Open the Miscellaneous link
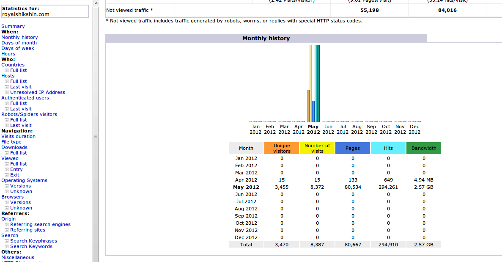This screenshot has height=262, width=502. click(x=18, y=257)
